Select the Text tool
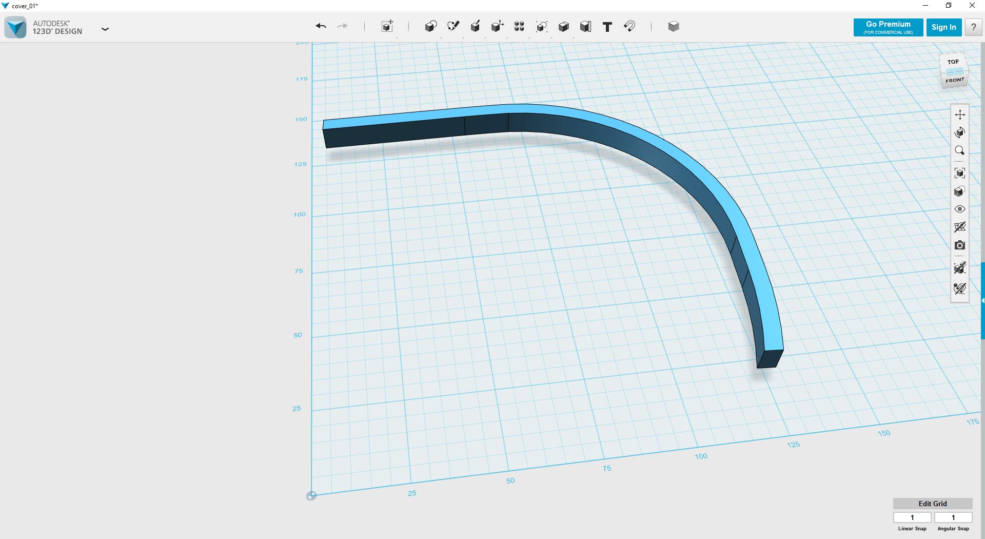The image size is (985, 539). [x=607, y=26]
